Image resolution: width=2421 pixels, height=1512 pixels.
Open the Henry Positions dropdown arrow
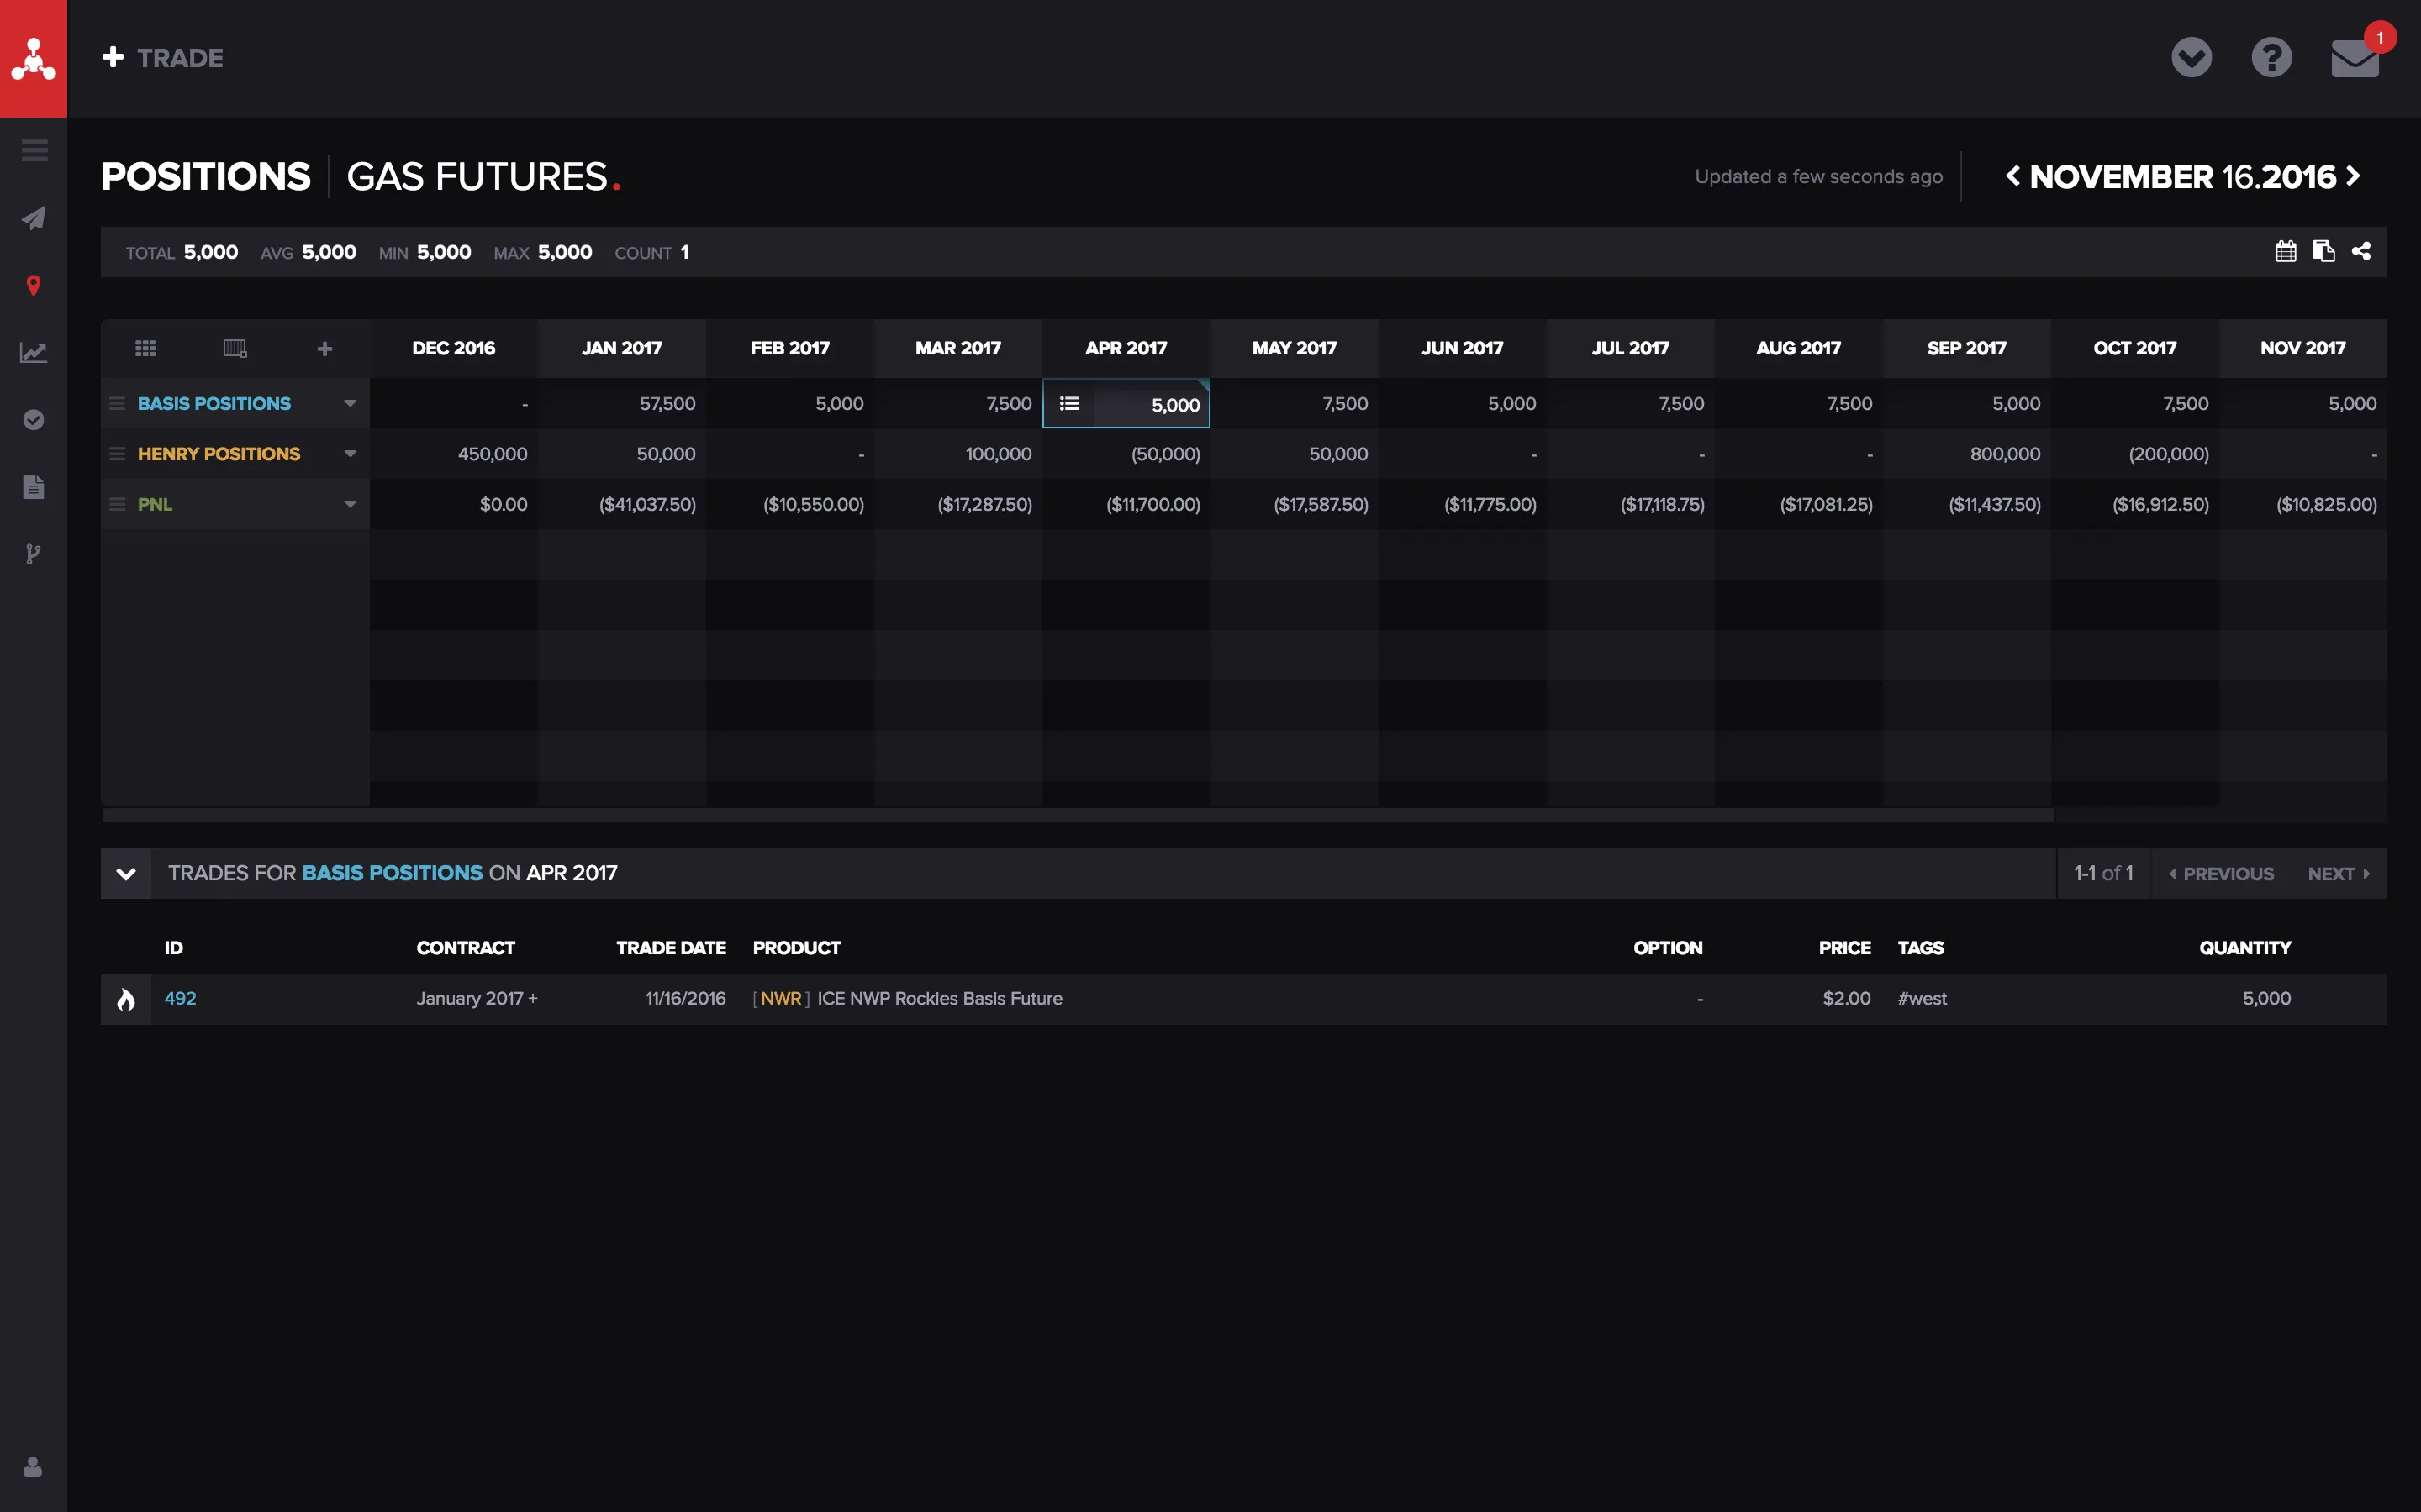tap(351, 454)
